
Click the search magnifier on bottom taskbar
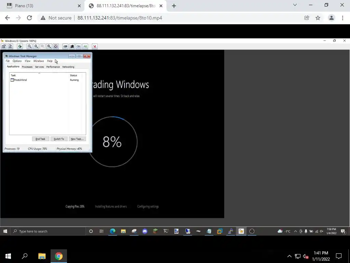pyautogui.click(x=25, y=256)
